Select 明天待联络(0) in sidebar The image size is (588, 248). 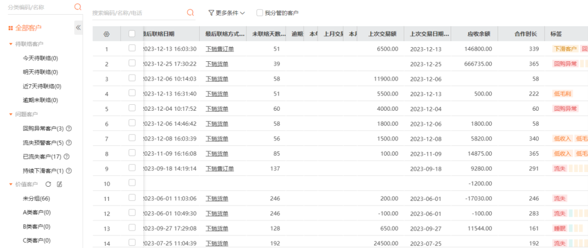40,72
